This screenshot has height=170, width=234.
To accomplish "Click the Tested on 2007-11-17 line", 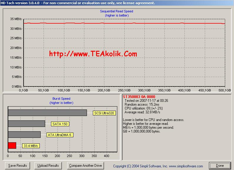I will point(146,101).
